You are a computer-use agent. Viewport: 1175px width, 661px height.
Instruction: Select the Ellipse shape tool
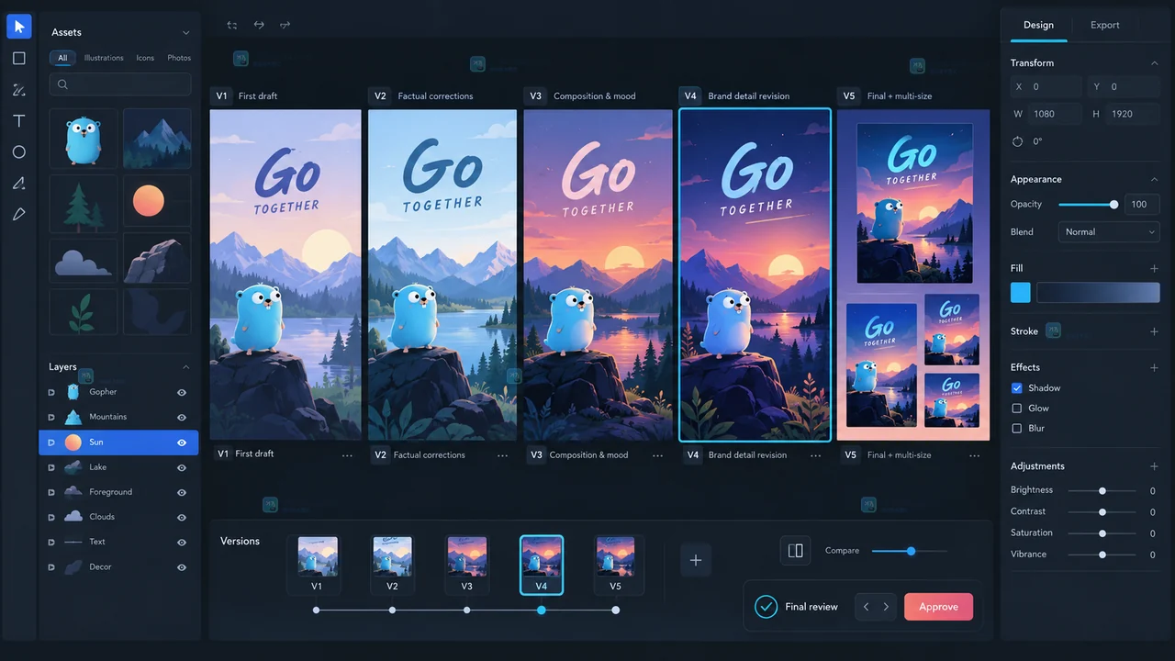click(19, 152)
